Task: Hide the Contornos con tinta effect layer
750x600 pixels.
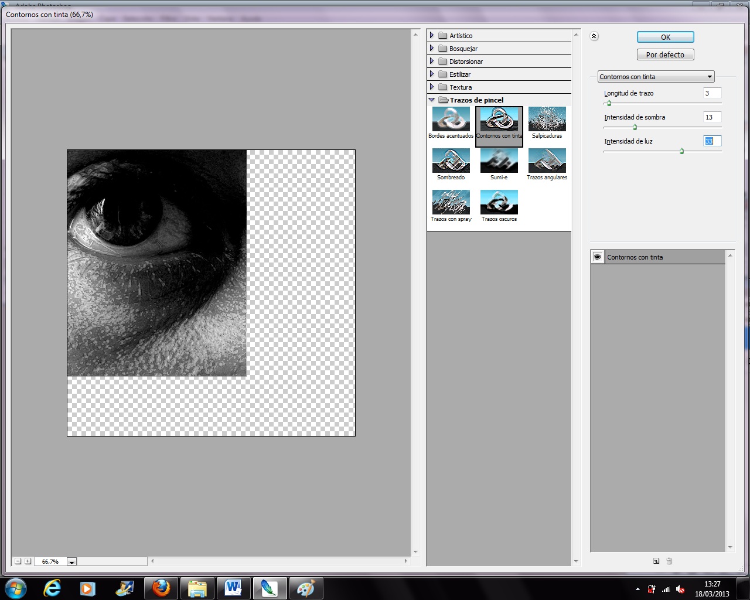Action: coord(597,257)
